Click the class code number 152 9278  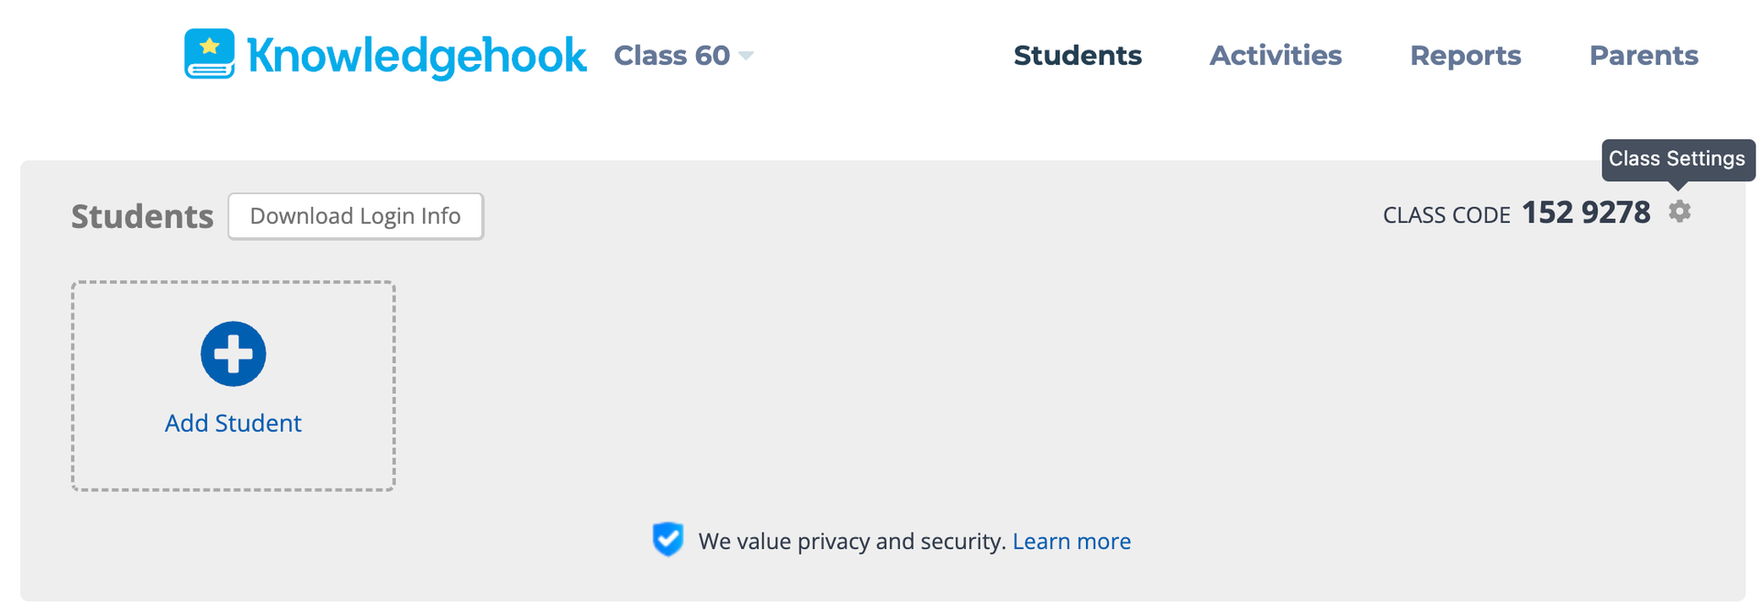(x=1586, y=213)
